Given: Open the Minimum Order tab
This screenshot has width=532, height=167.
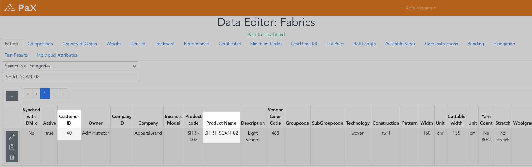Looking at the screenshot, I should tap(266, 44).
